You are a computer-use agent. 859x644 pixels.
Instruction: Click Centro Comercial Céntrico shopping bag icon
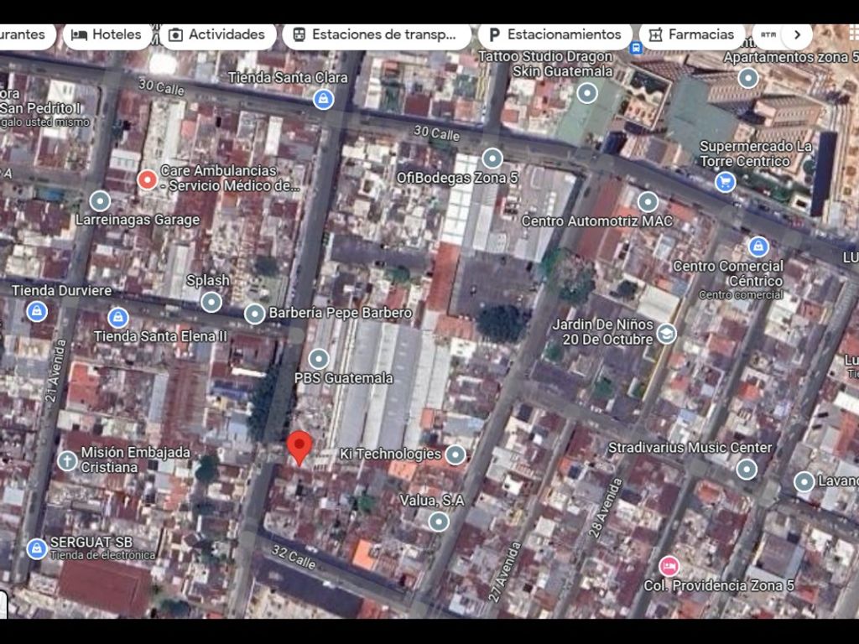point(757,247)
